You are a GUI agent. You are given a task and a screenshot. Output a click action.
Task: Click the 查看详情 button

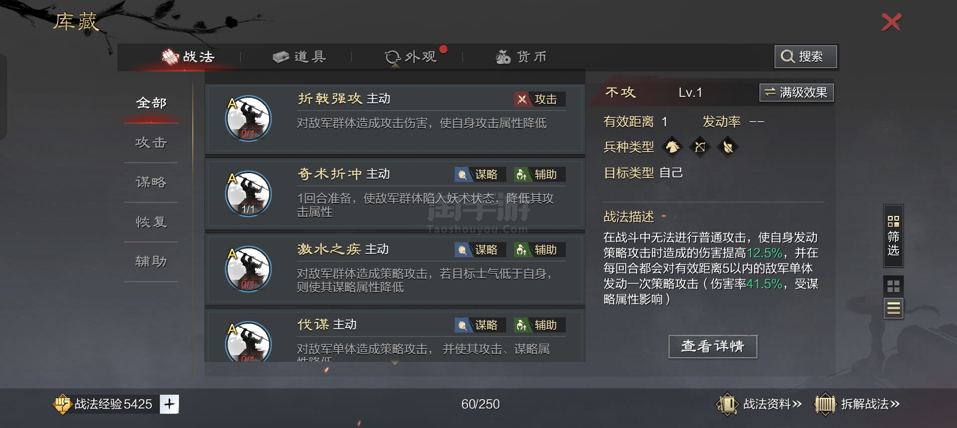click(713, 346)
